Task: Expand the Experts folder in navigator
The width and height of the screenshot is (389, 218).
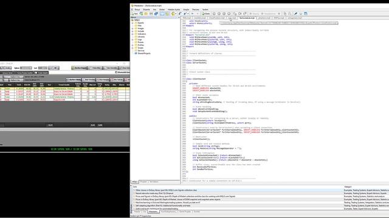Action: [x=133, y=23]
